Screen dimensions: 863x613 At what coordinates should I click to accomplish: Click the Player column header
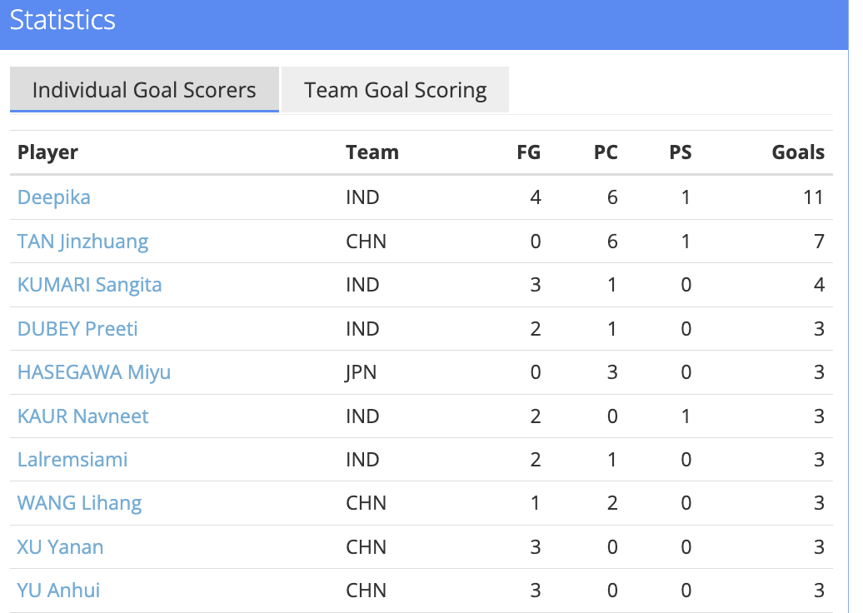click(x=47, y=152)
